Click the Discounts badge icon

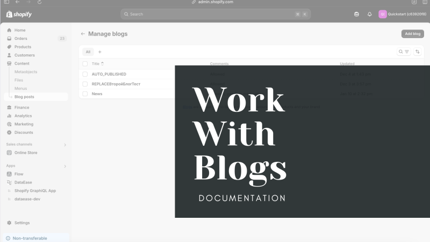click(x=9, y=132)
